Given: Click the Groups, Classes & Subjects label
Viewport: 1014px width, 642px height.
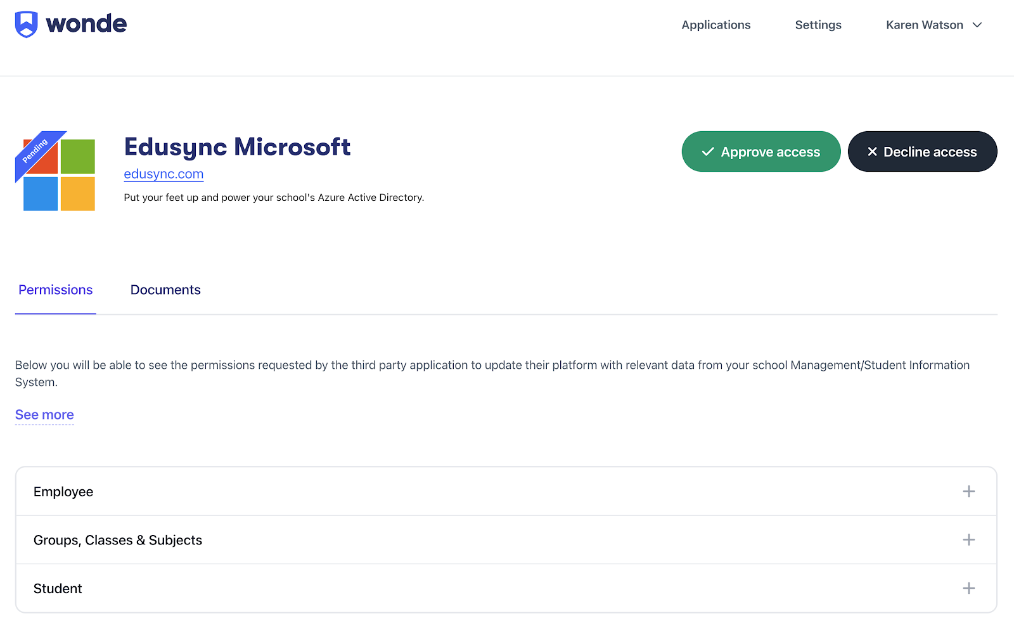Looking at the screenshot, I should click(x=118, y=540).
